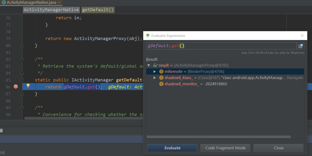Click the -2024918865 value
Image resolution: width=312 pixels, height=156 pixels.
[x=215, y=84]
